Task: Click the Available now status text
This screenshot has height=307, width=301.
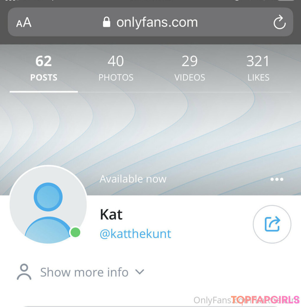Action: (x=133, y=179)
